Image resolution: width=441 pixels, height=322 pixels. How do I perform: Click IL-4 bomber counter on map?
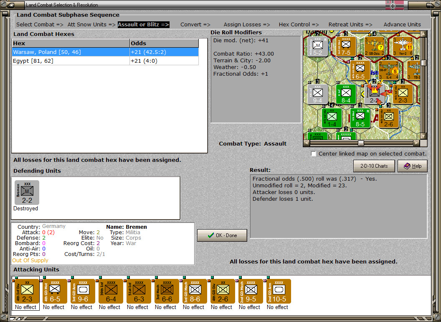pos(388,70)
